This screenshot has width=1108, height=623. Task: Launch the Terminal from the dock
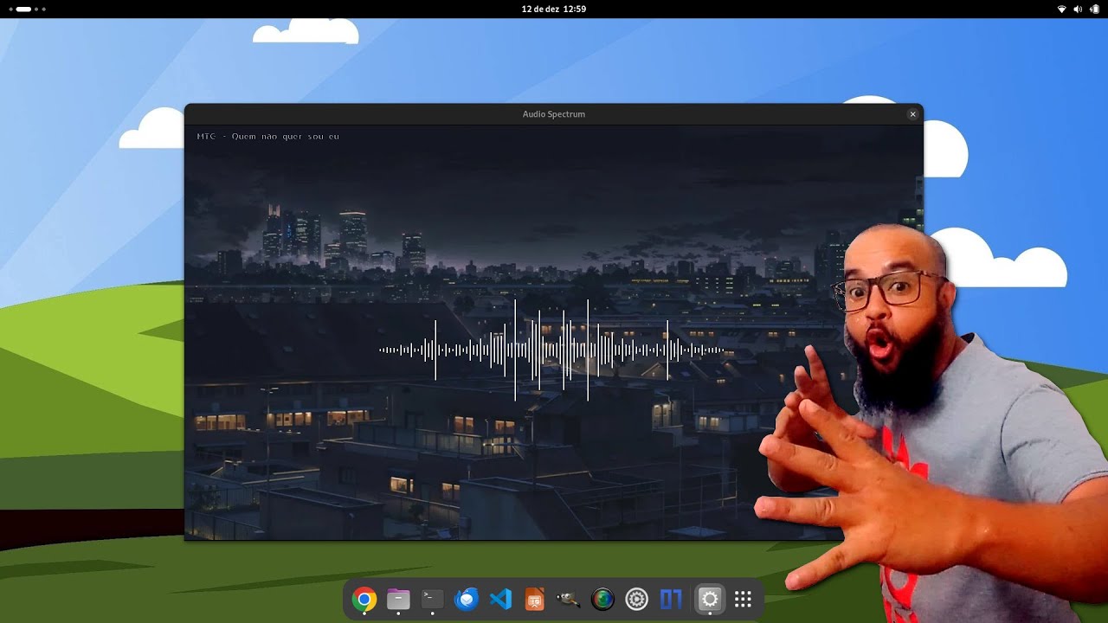coord(432,600)
